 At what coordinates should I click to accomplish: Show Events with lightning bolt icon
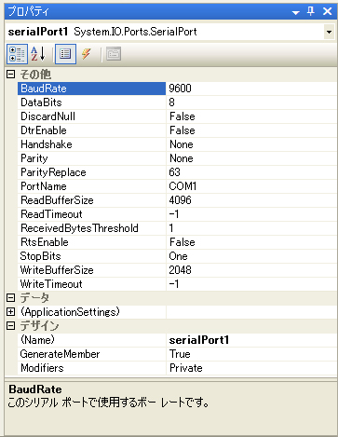coord(87,54)
